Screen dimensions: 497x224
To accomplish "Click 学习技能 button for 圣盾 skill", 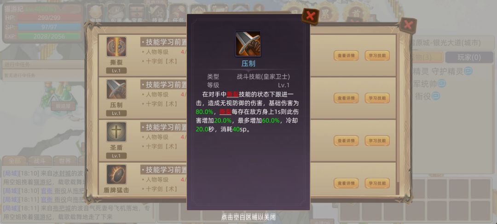I will pos(377,141).
